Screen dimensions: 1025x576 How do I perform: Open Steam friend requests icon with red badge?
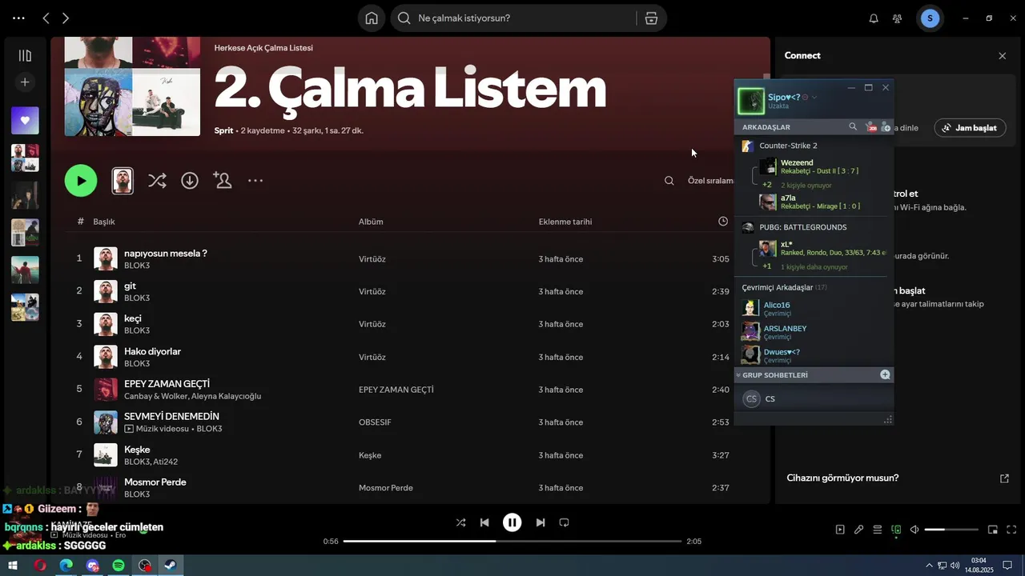pos(871,126)
